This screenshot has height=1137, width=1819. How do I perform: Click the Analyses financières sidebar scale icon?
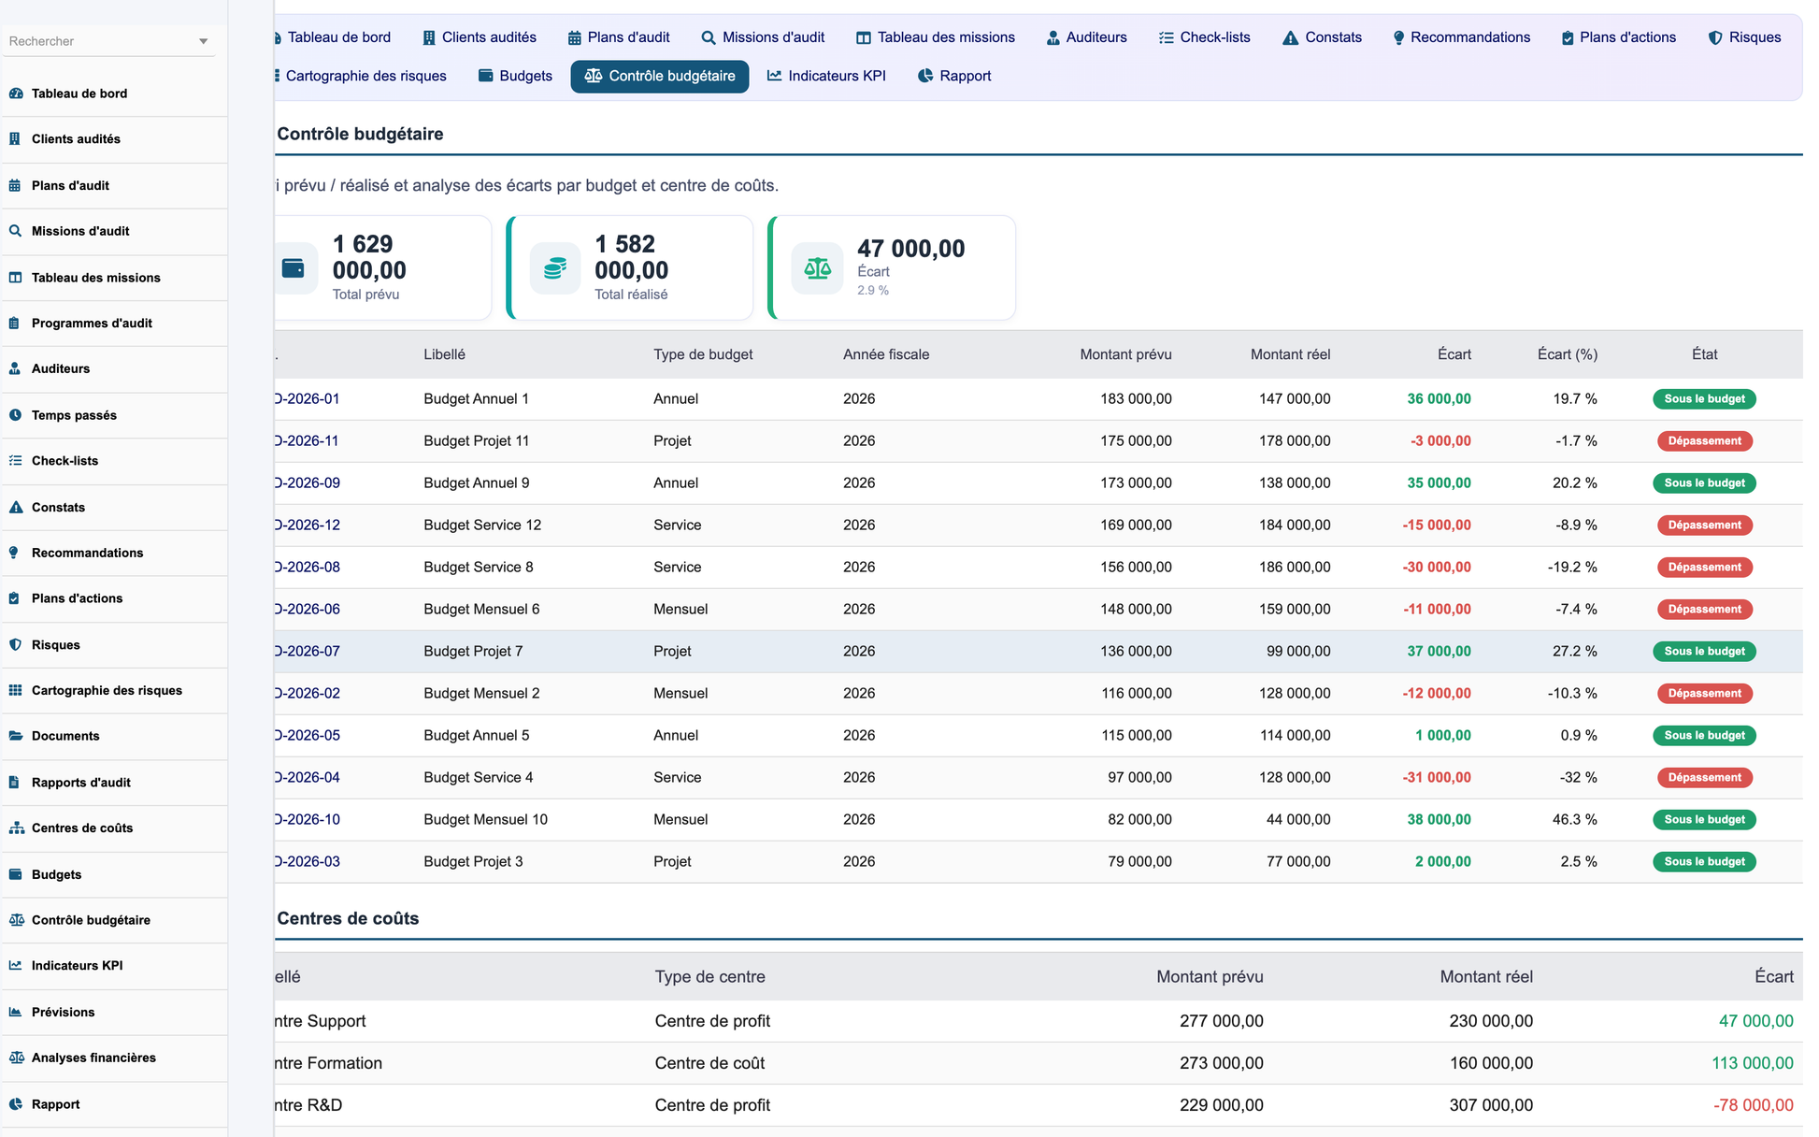(15, 1058)
